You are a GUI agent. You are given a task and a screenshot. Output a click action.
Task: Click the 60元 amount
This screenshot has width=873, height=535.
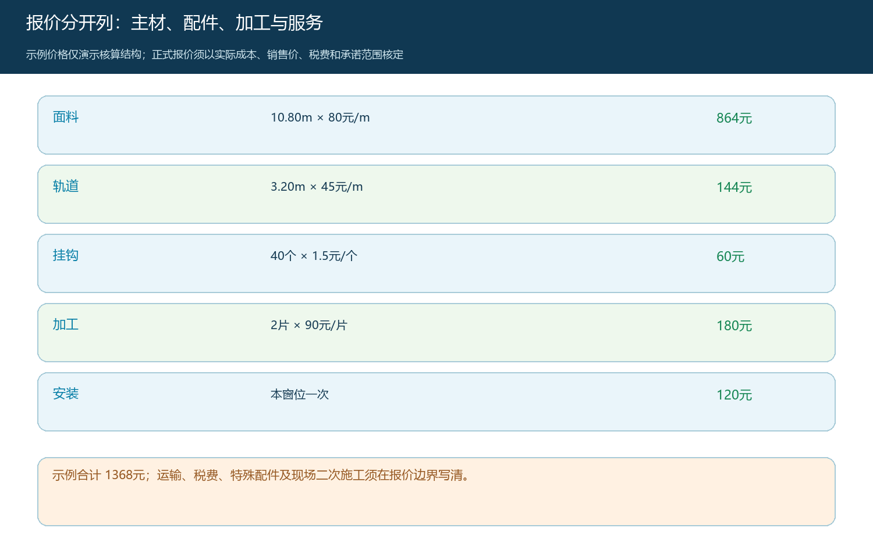730,256
